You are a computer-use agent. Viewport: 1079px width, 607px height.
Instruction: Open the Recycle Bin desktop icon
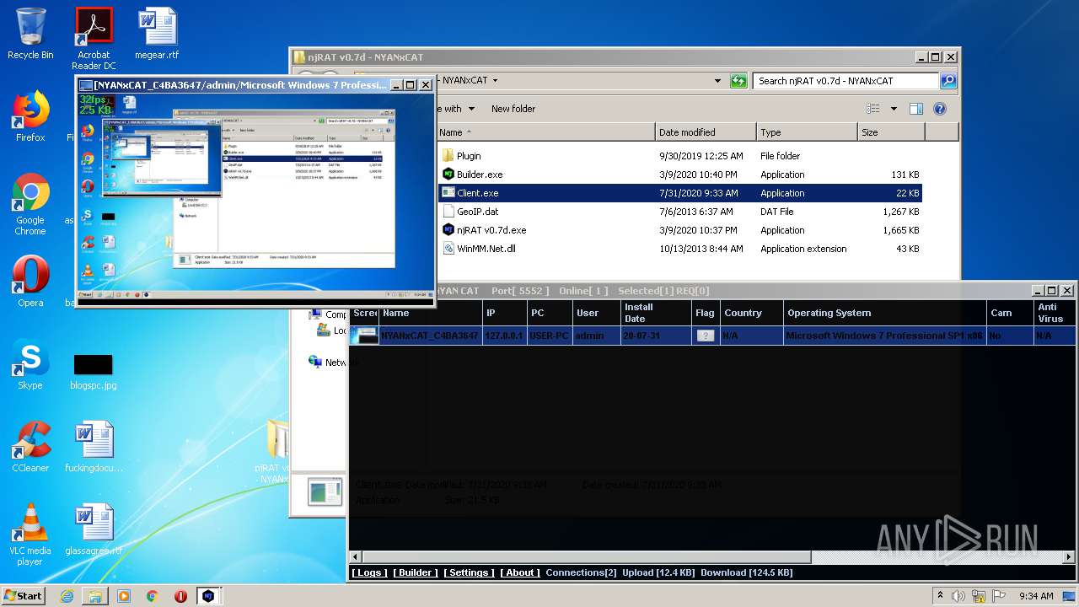pos(30,34)
